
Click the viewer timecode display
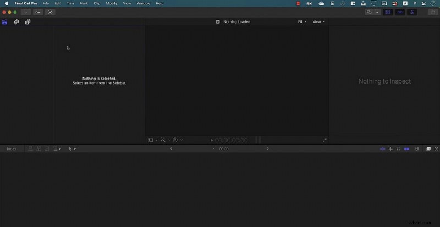pos(231,140)
